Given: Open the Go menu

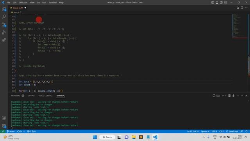Looking at the screenshot, I should tap(38, 3).
